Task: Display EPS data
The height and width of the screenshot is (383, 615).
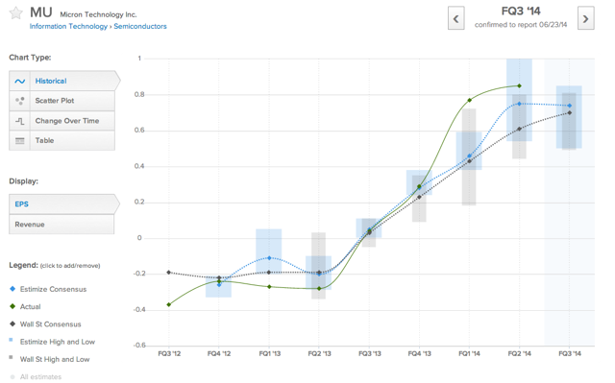Action: [x=64, y=204]
